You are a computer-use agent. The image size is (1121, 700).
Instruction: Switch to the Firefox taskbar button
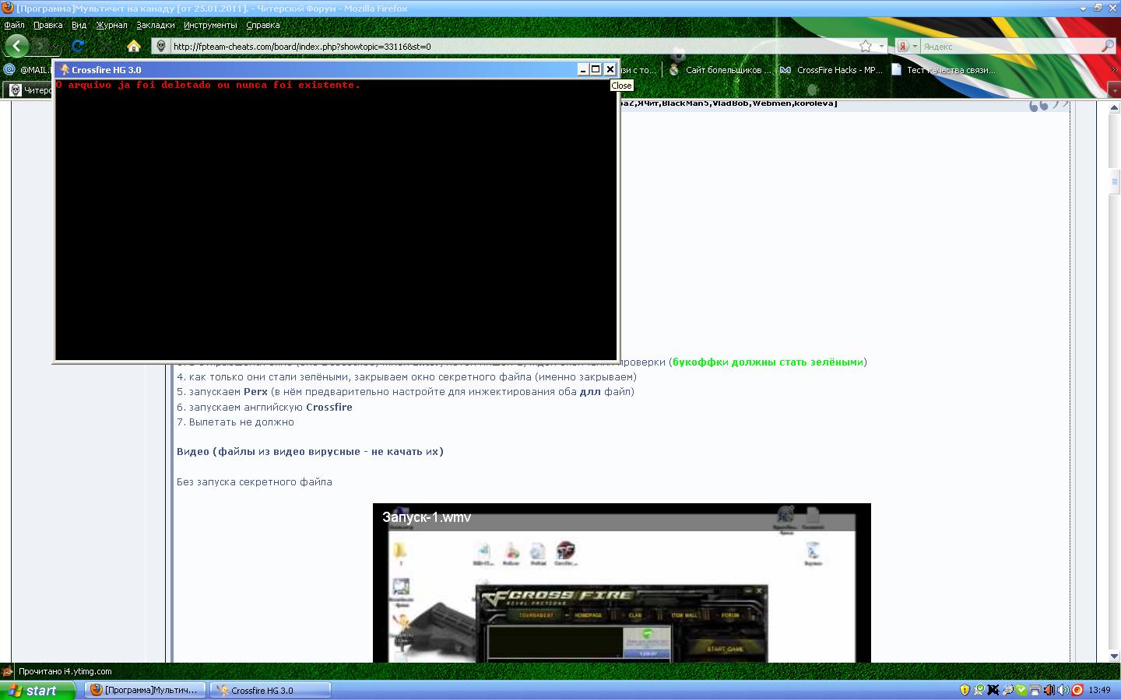(x=145, y=690)
